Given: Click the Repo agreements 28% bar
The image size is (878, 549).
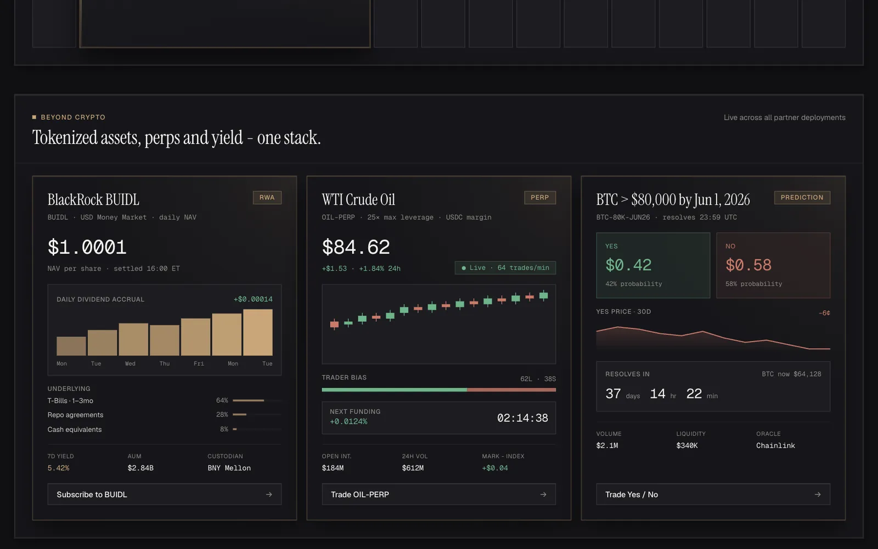Looking at the screenshot, I should click(257, 414).
